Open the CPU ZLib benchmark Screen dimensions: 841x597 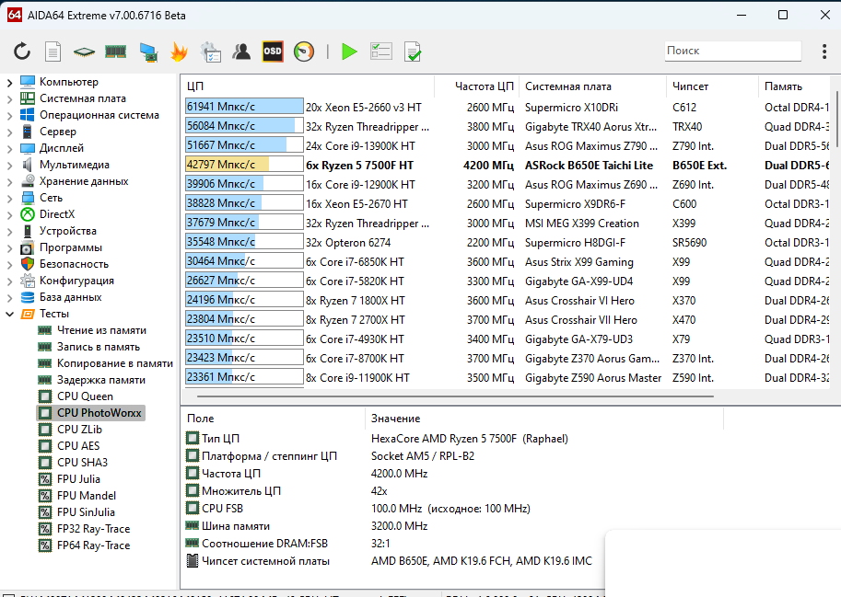coord(79,430)
